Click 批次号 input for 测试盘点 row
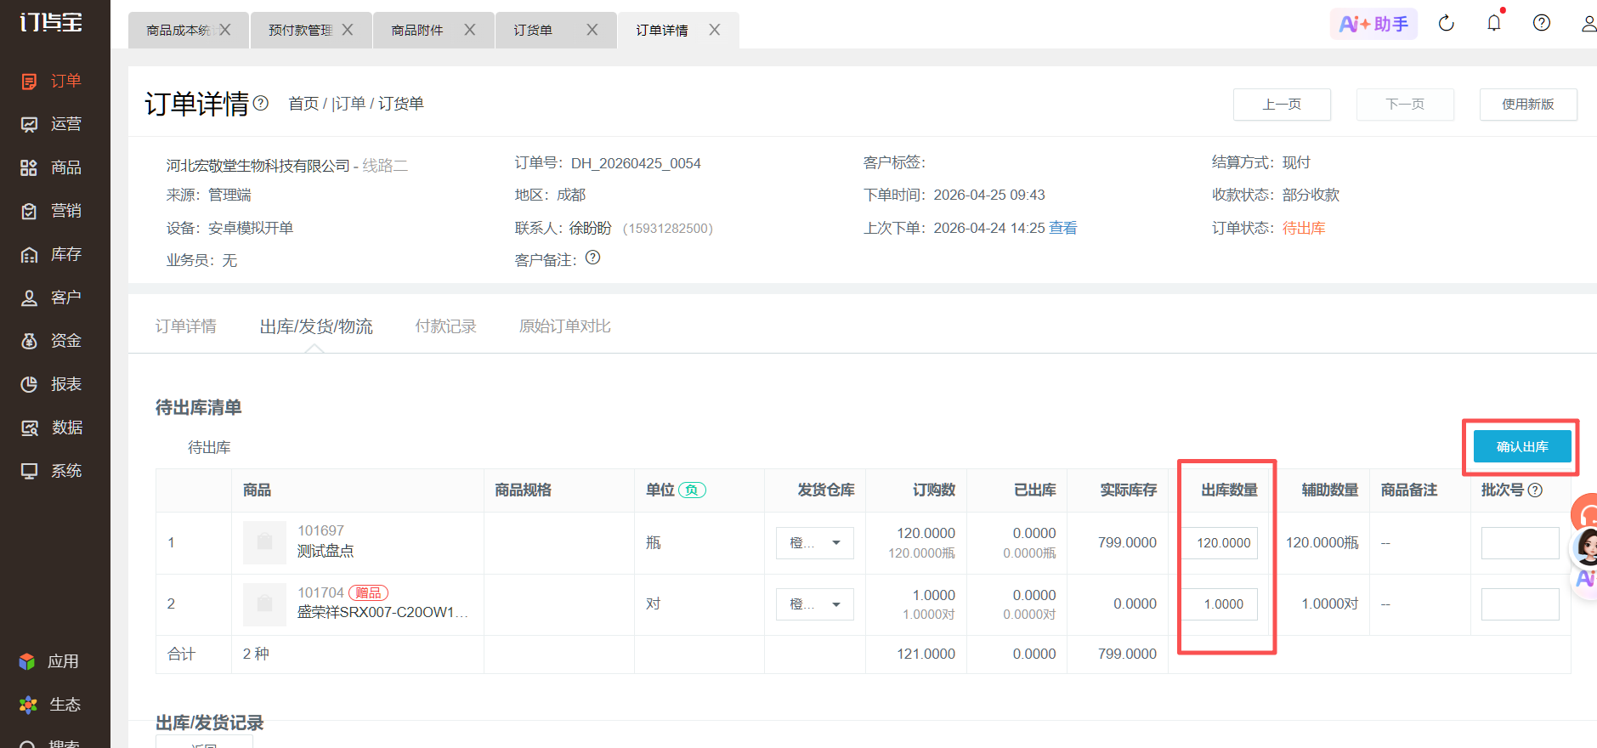This screenshot has width=1597, height=748. point(1521,543)
